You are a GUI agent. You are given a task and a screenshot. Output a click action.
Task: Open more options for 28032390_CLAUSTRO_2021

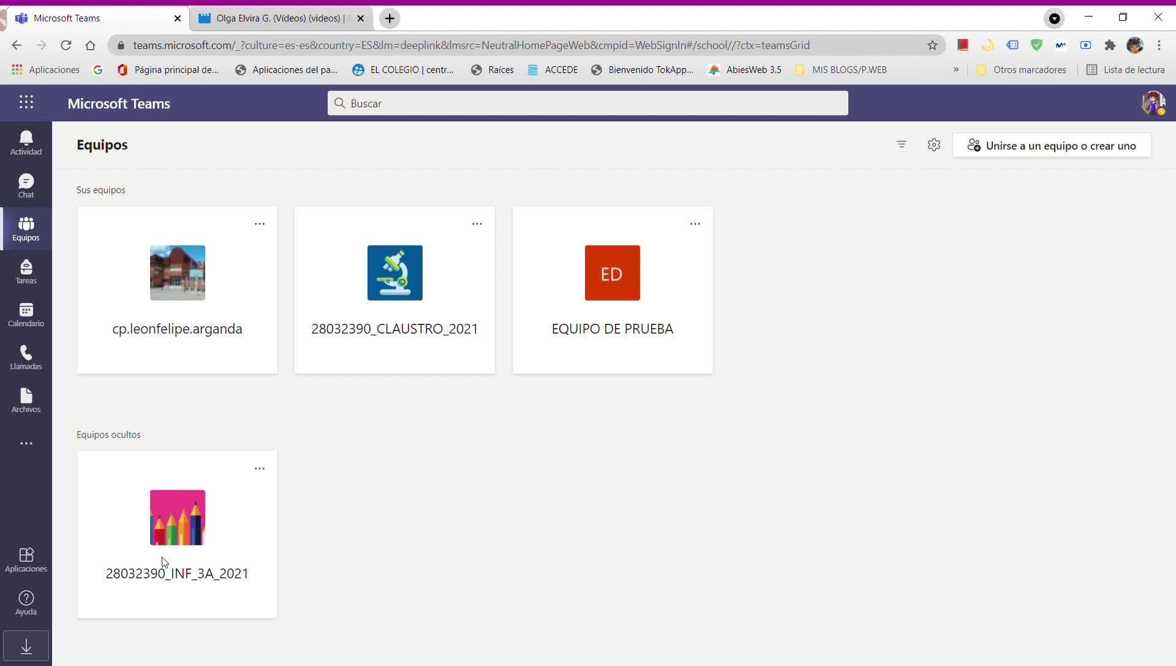point(477,224)
